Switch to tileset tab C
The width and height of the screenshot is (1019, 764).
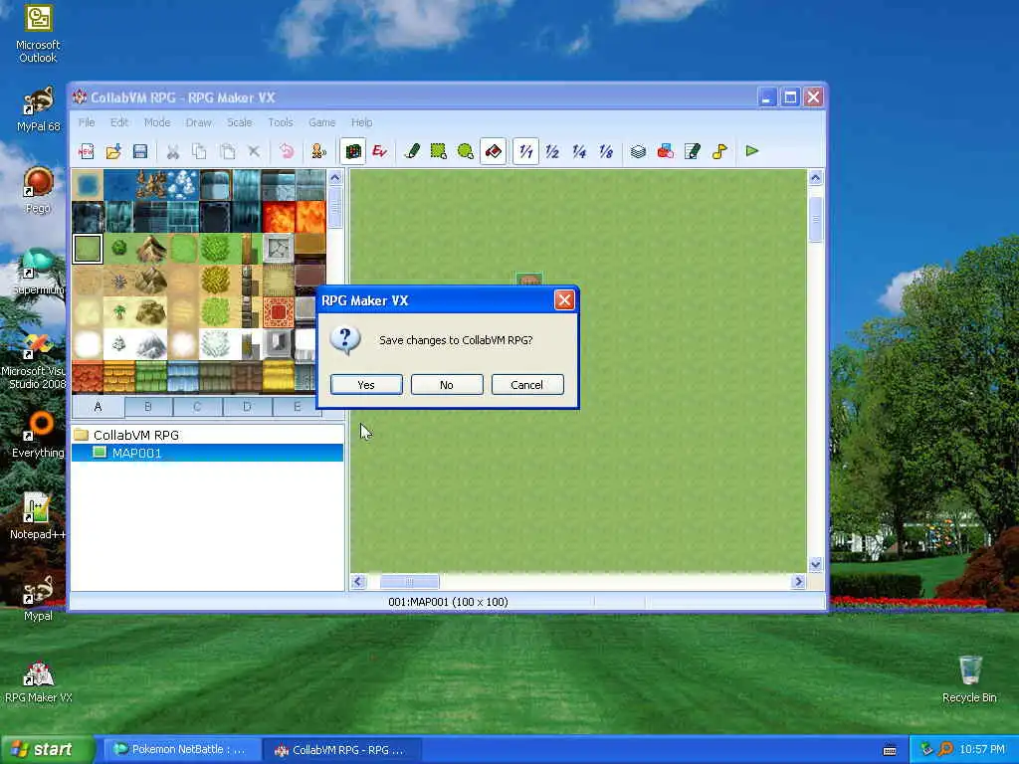click(198, 407)
